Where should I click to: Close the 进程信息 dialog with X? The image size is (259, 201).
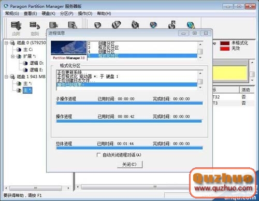(x=206, y=33)
